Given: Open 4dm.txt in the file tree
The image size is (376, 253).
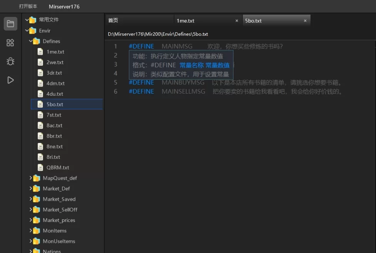Looking at the screenshot, I should point(55,84).
